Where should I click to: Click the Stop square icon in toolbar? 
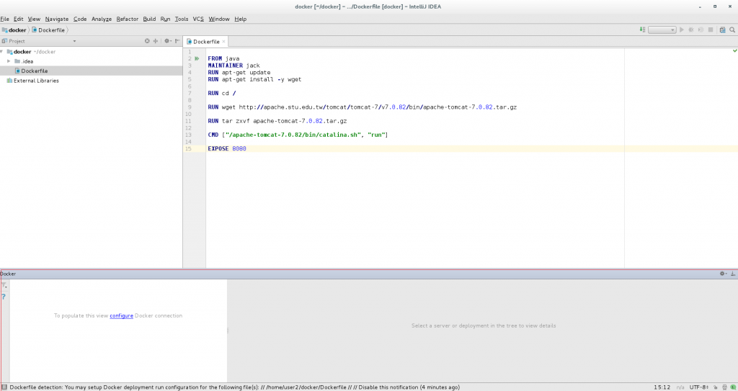click(711, 30)
